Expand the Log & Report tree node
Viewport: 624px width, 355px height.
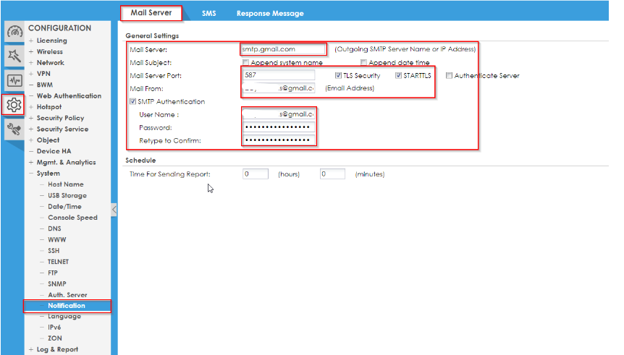coord(31,349)
